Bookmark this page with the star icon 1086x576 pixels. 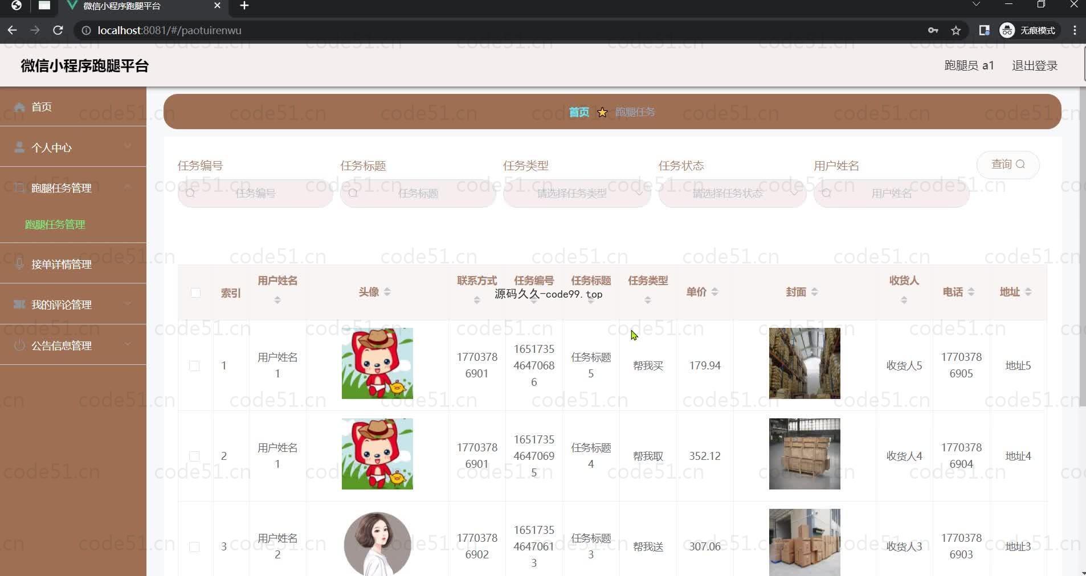pos(956,30)
